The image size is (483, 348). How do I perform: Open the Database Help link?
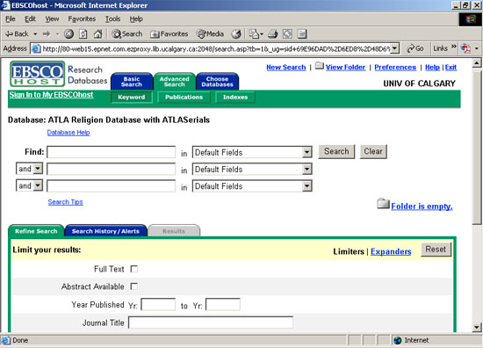[x=68, y=133]
